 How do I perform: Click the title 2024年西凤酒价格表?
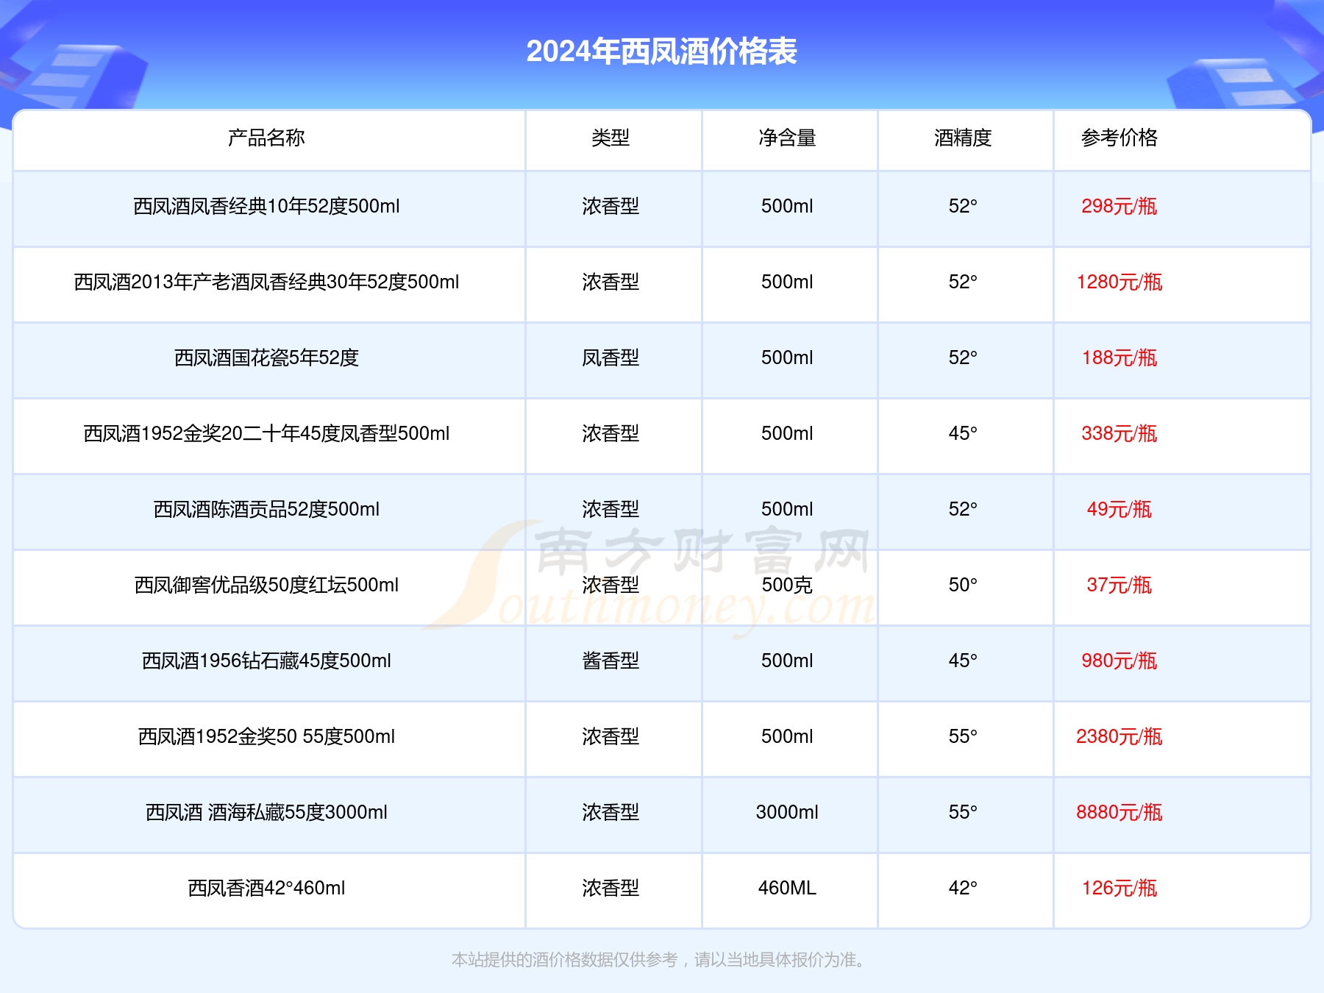point(661,51)
